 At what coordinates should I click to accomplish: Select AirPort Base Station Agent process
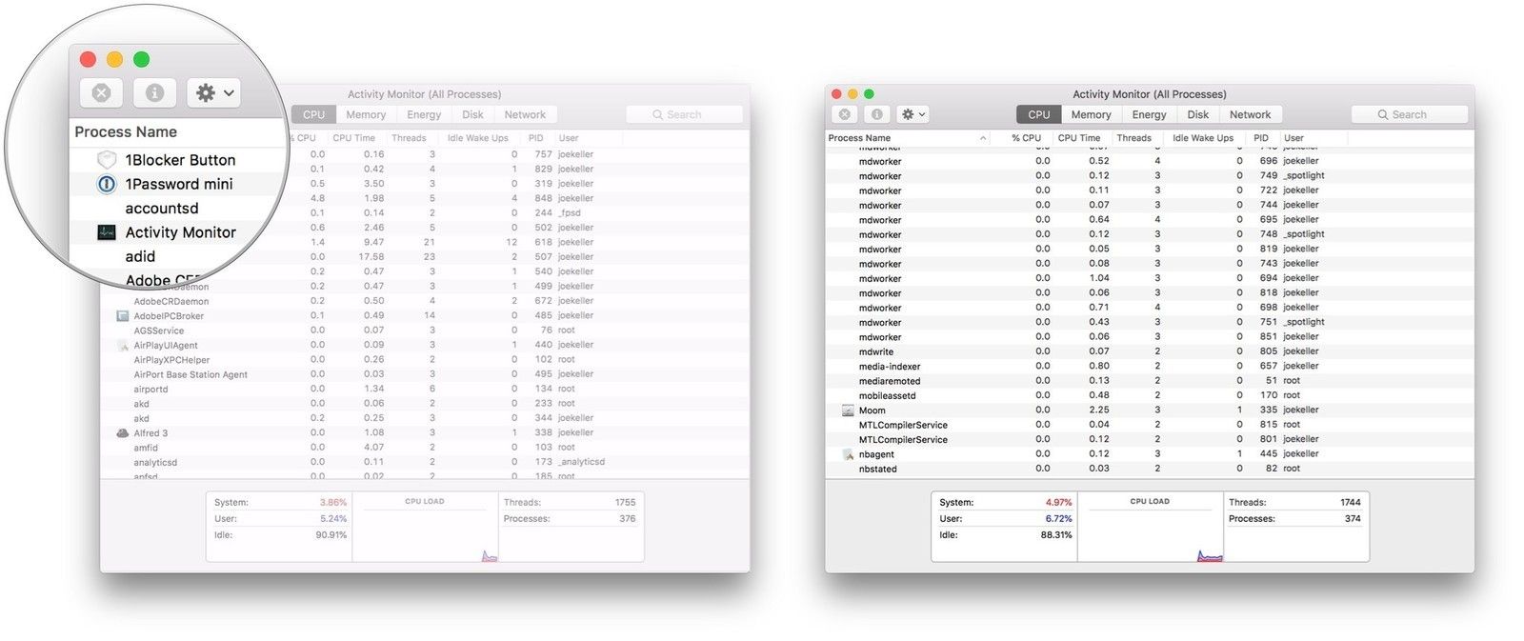point(425,374)
